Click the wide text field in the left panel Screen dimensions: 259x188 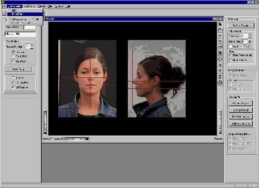point(20,34)
